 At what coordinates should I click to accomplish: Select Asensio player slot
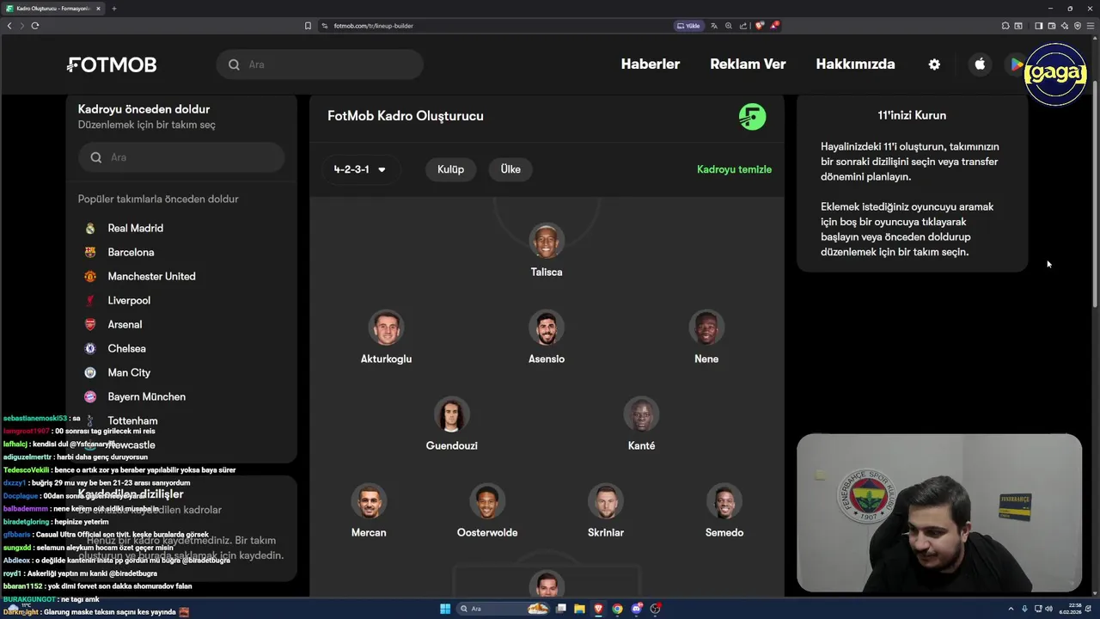(x=547, y=338)
